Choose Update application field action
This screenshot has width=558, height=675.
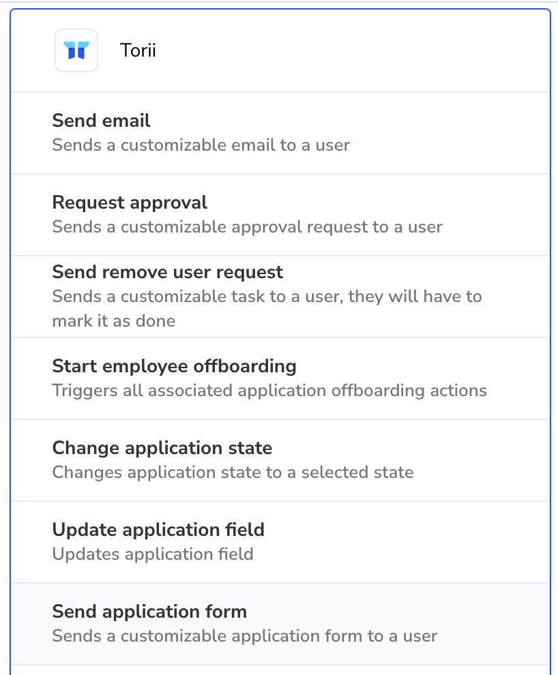tap(280, 542)
